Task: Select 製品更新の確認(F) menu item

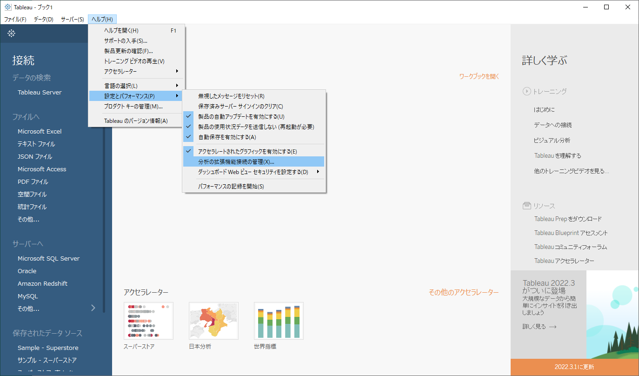Action: [x=136, y=51]
